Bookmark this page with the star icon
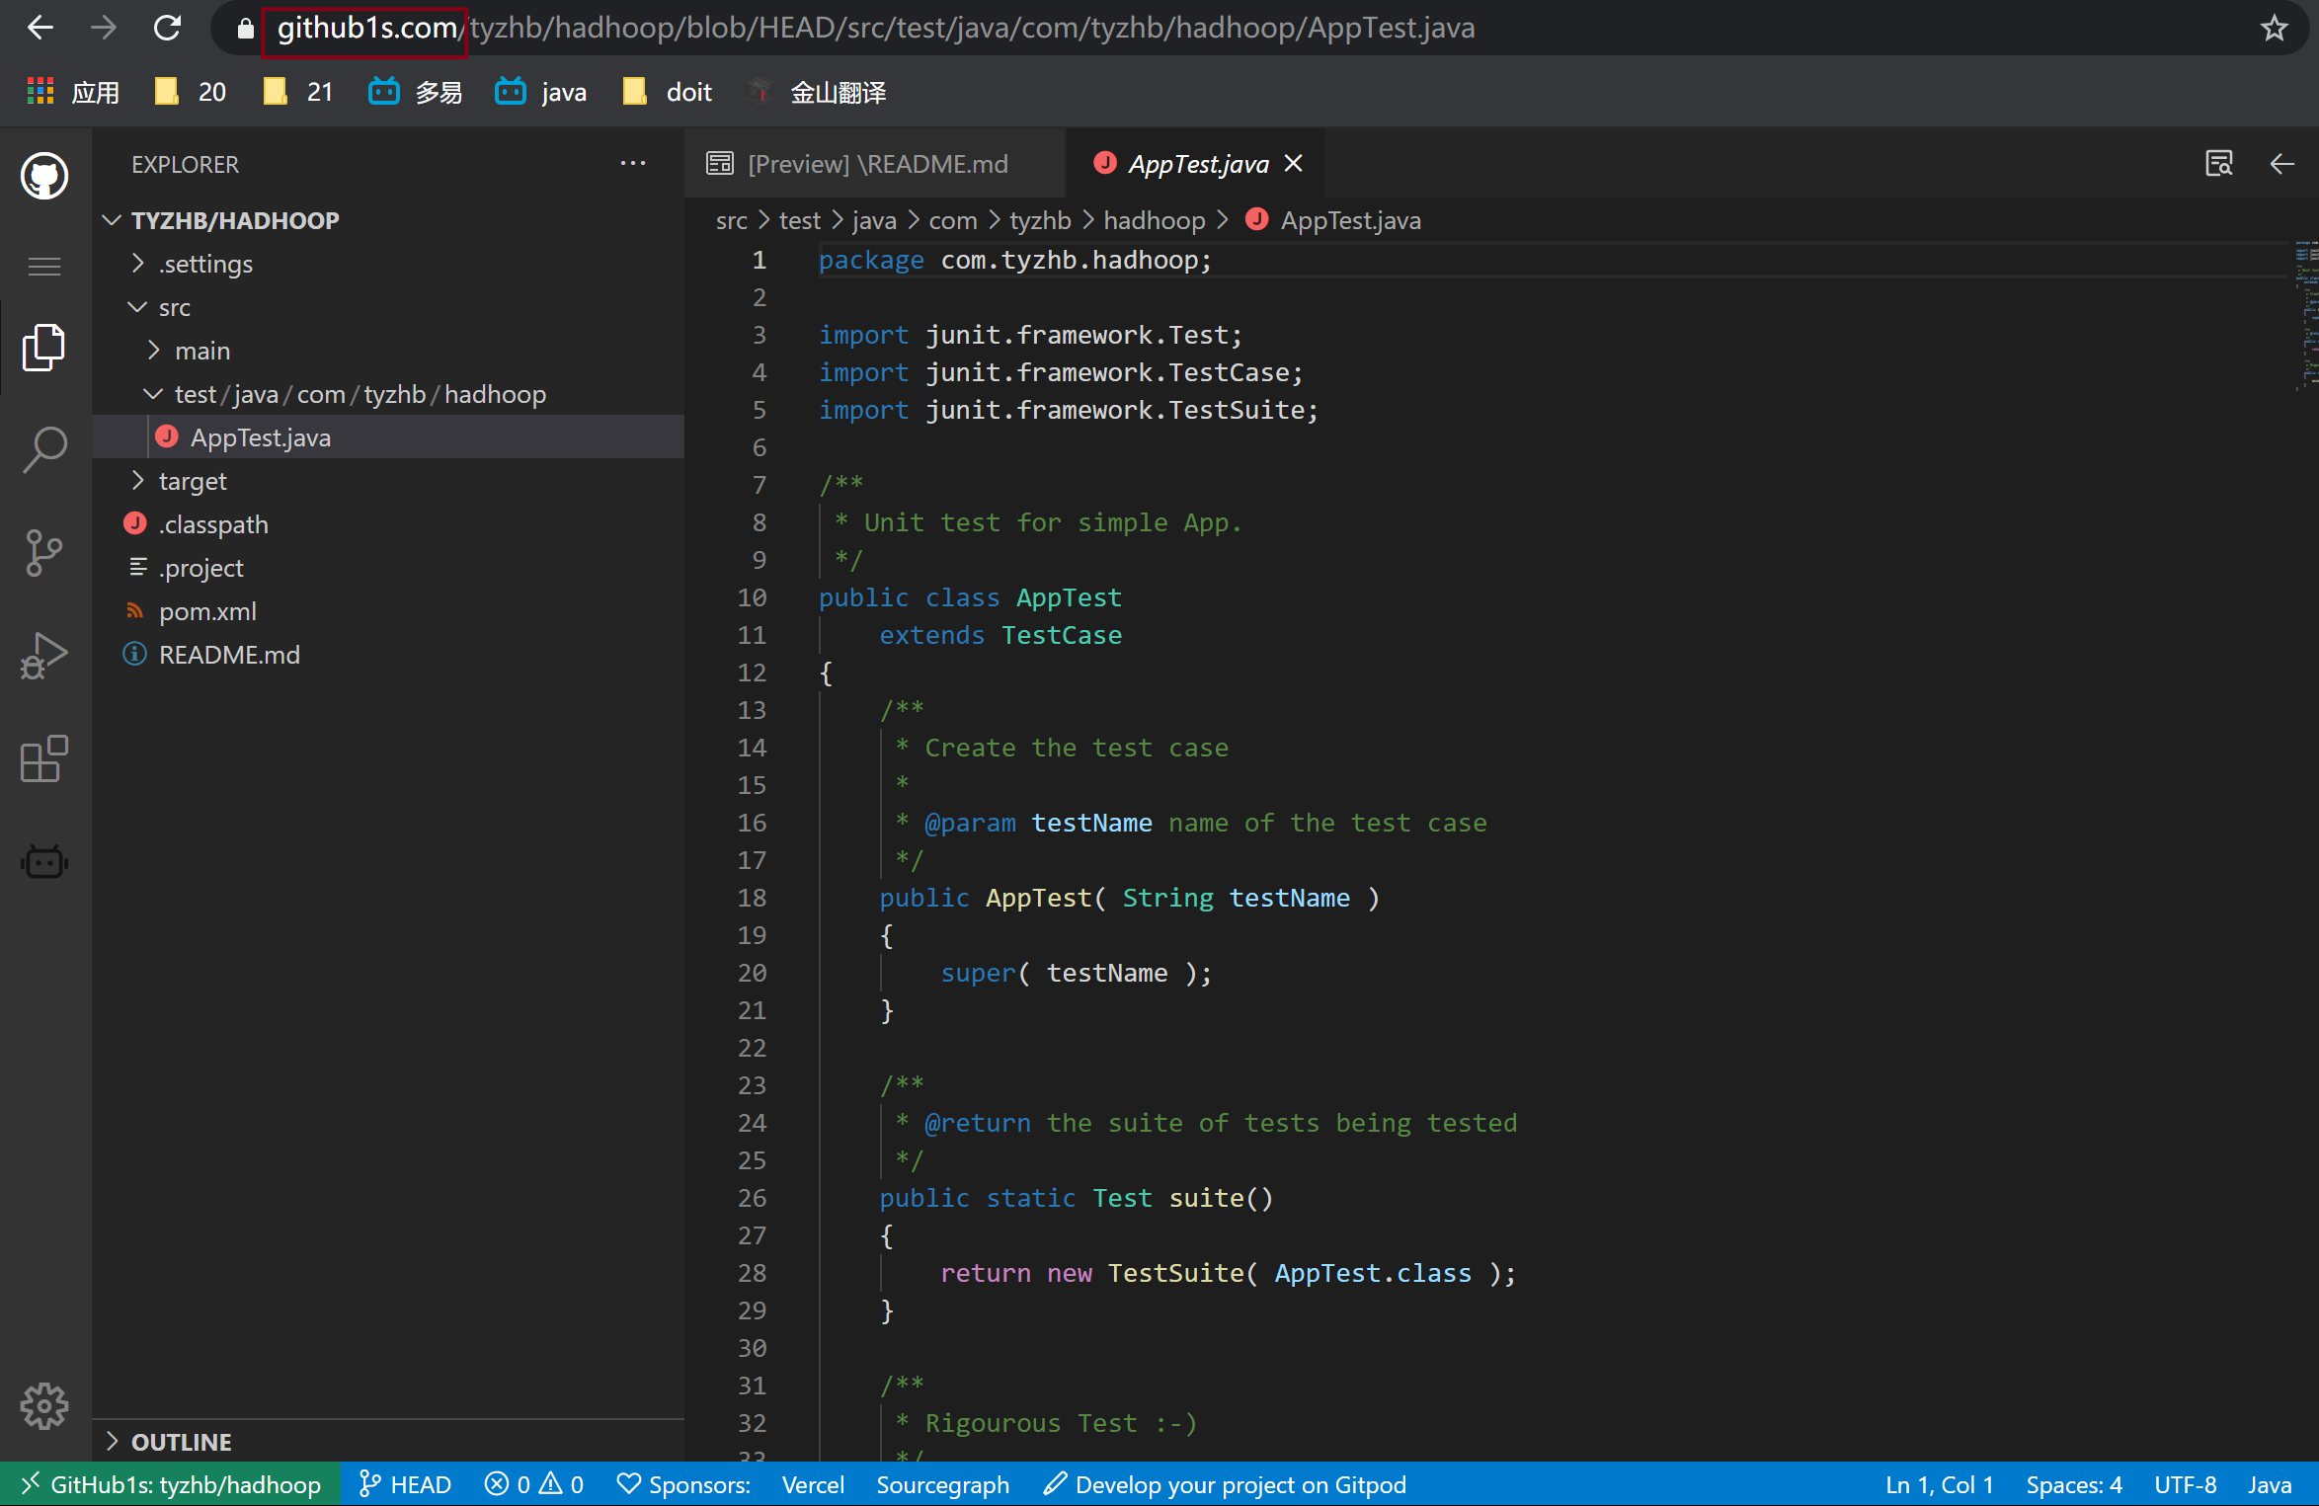 pos(2275,29)
